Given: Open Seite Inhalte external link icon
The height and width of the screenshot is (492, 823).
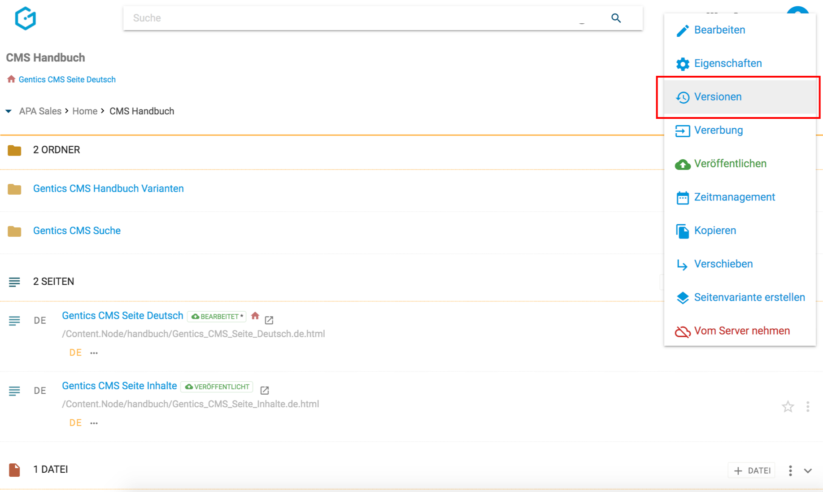Looking at the screenshot, I should click(265, 391).
